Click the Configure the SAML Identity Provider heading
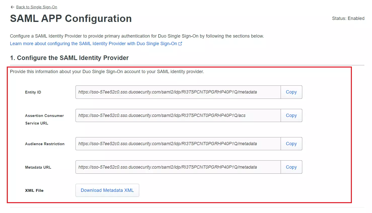The height and width of the screenshot is (213, 372). (69, 58)
